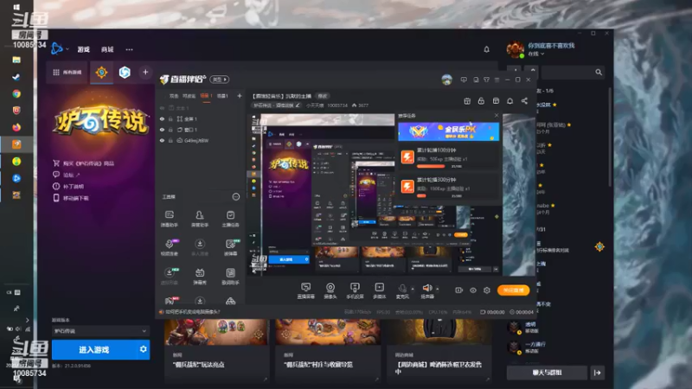Screen dimensions: 692x389
Task: Click the 修改 button beside stream title
Action: click(323, 96)
